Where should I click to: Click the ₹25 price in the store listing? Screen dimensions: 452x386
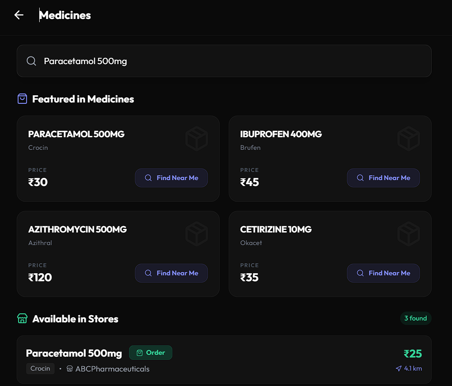coord(413,354)
